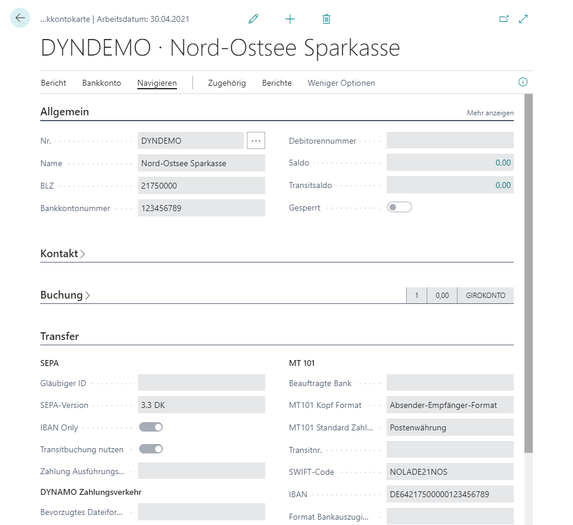Screen dimensions: 573x525
Task: Click the SWIFT-Code field NOLADE21NOS
Action: tap(450, 472)
